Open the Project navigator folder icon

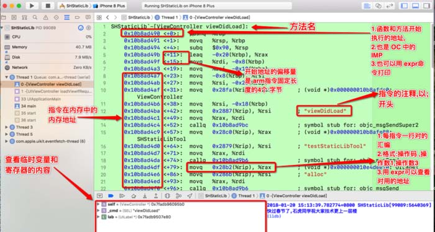point(4,17)
